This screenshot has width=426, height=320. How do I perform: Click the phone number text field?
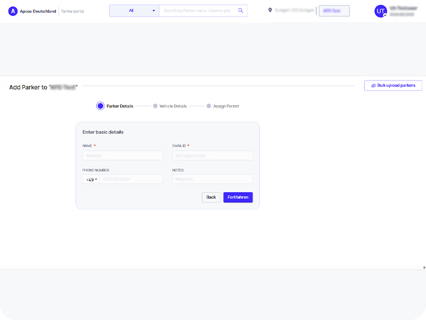click(x=131, y=180)
